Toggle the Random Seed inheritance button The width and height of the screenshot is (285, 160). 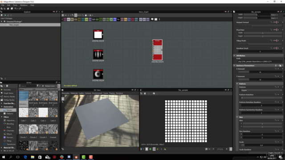click(x=277, y=48)
